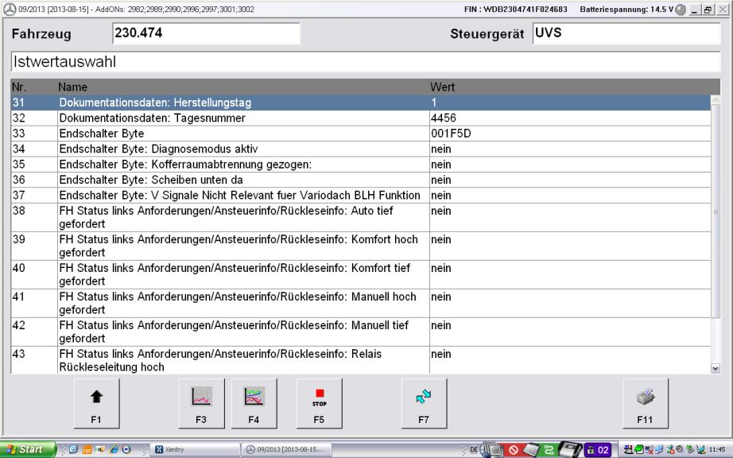Print with the F11 printer button
Screen dimensions: 733x458
pos(645,403)
